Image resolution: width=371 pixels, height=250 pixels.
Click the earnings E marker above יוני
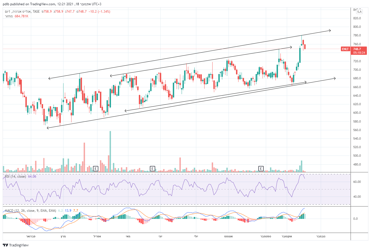[152, 169]
